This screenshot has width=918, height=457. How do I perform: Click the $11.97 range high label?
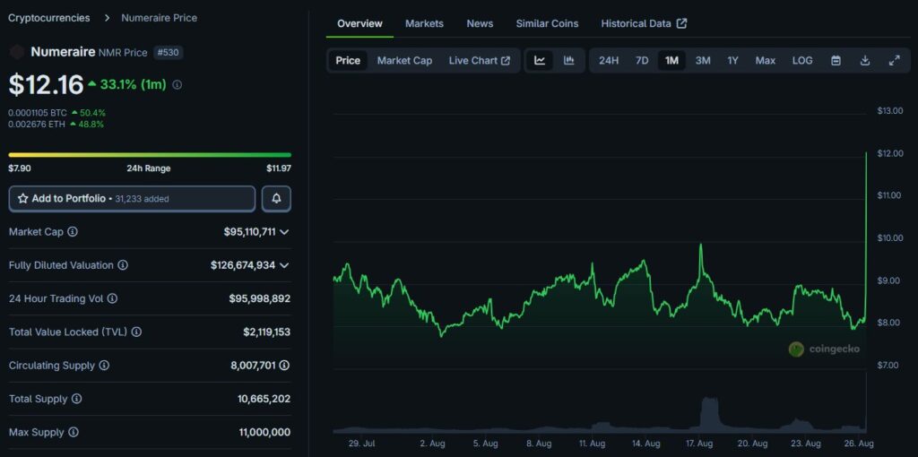coord(279,168)
